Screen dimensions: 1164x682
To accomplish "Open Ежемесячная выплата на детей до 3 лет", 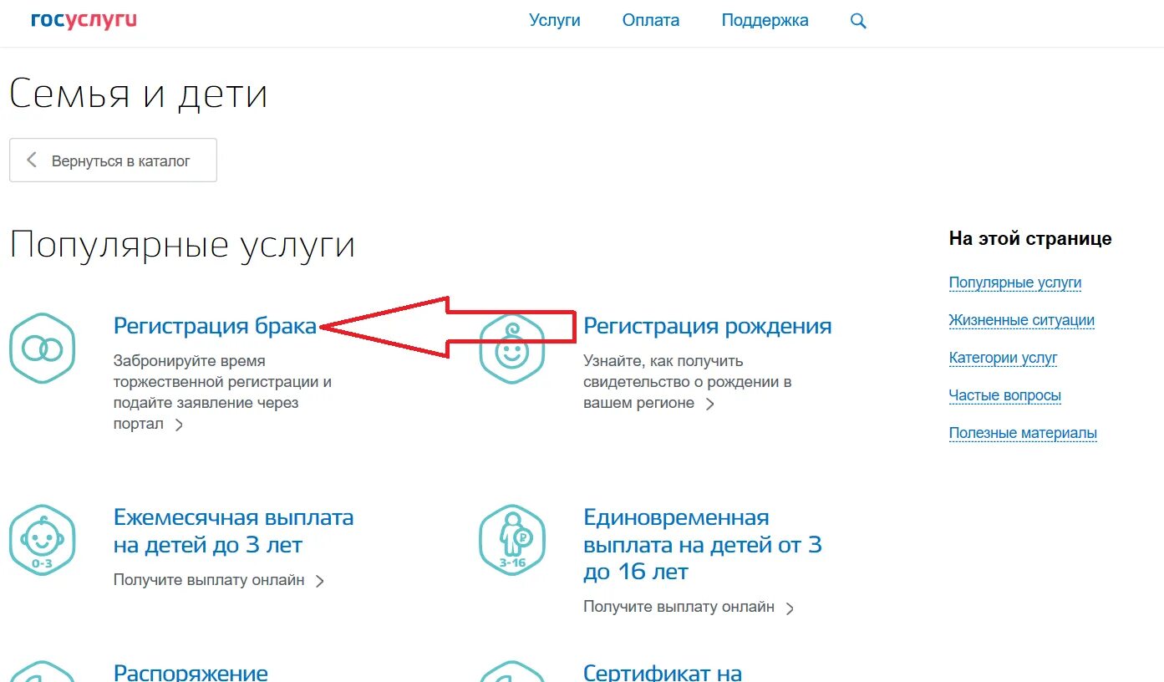I will coord(234,532).
